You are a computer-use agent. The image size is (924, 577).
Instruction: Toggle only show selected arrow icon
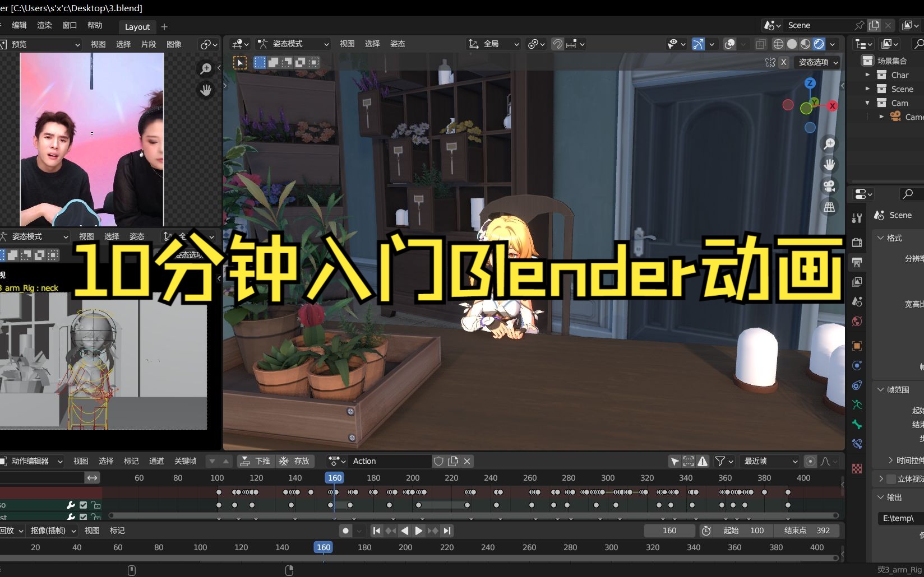(674, 461)
